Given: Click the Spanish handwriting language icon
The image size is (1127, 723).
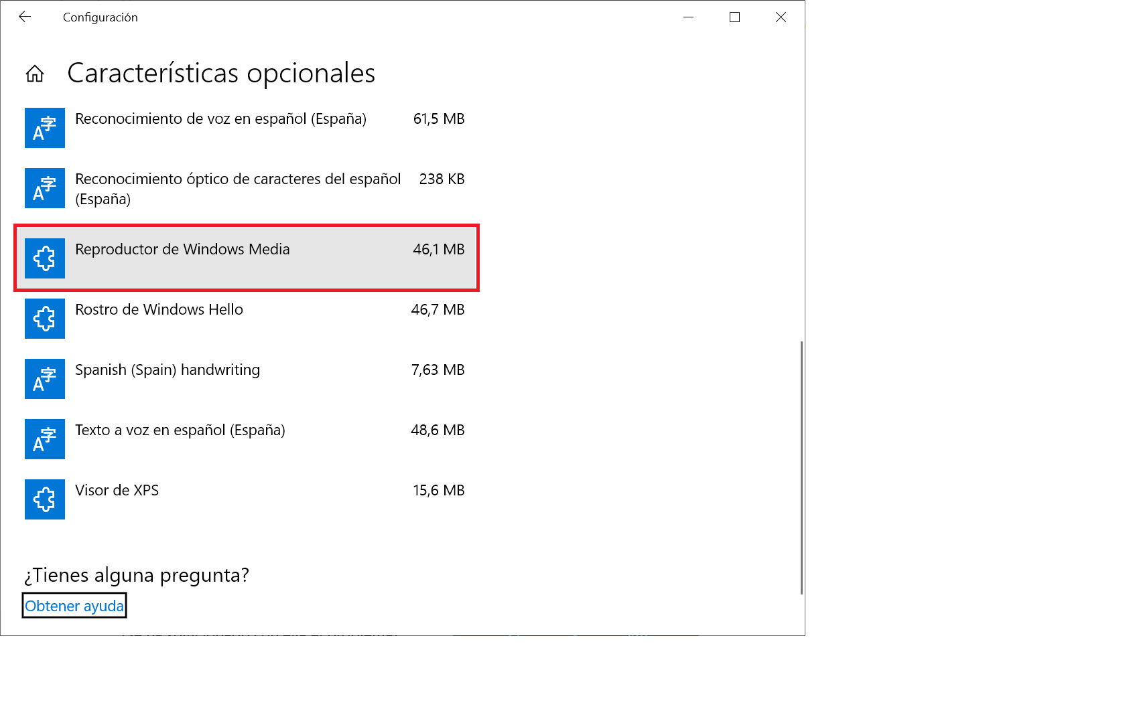Looking at the screenshot, I should point(45,379).
